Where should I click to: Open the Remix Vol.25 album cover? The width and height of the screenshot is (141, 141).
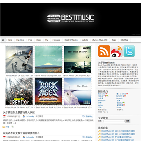point(19,91)
